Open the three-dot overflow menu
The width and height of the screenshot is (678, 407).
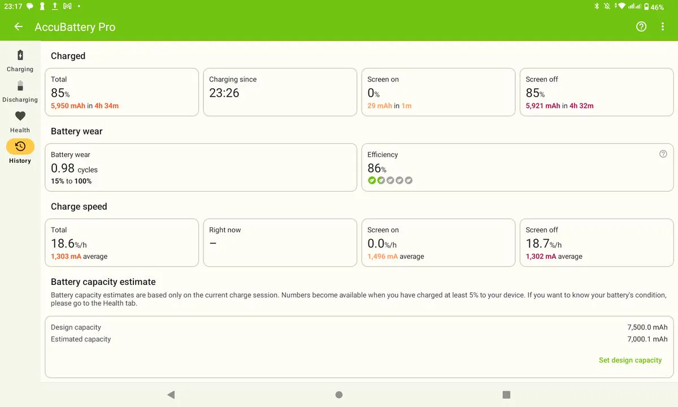663,27
